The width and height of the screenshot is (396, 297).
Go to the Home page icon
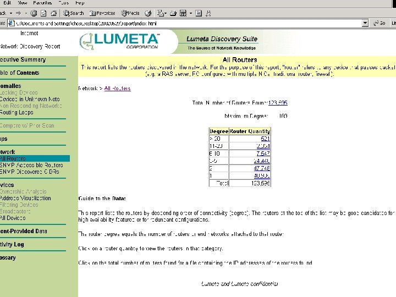click(x=53, y=13)
